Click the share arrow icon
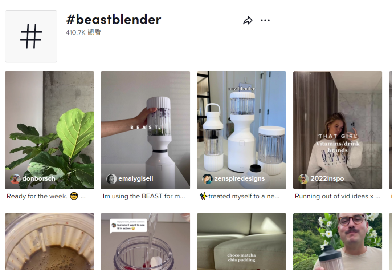 tap(248, 20)
